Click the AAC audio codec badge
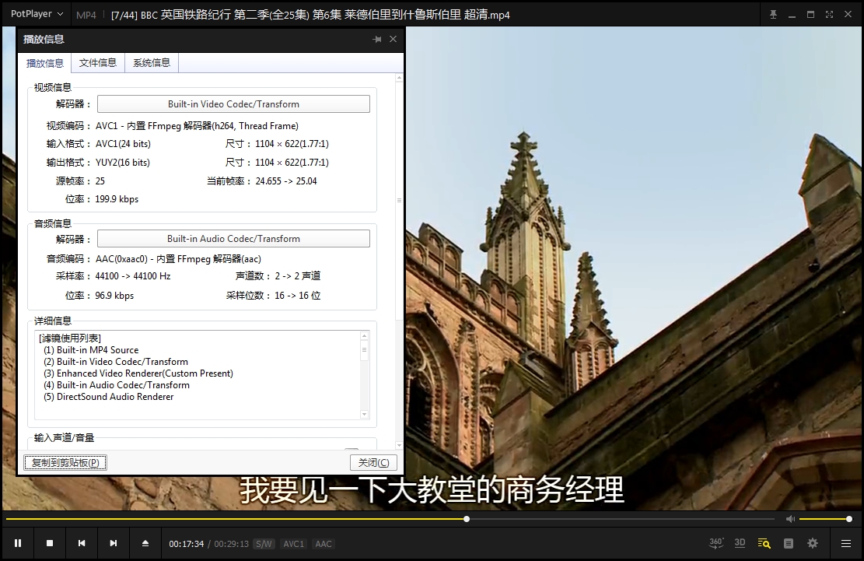The width and height of the screenshot is (864, 561). pyautogui.click(x=323, y=544)
